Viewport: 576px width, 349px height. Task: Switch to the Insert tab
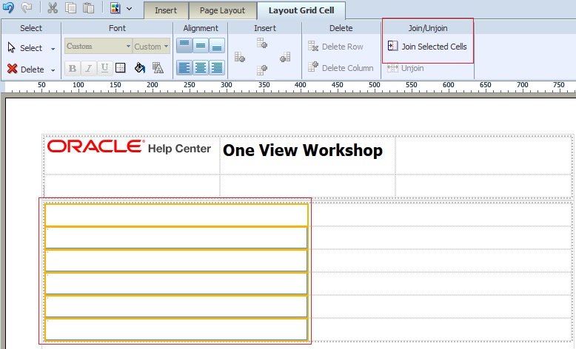(166, 10)
